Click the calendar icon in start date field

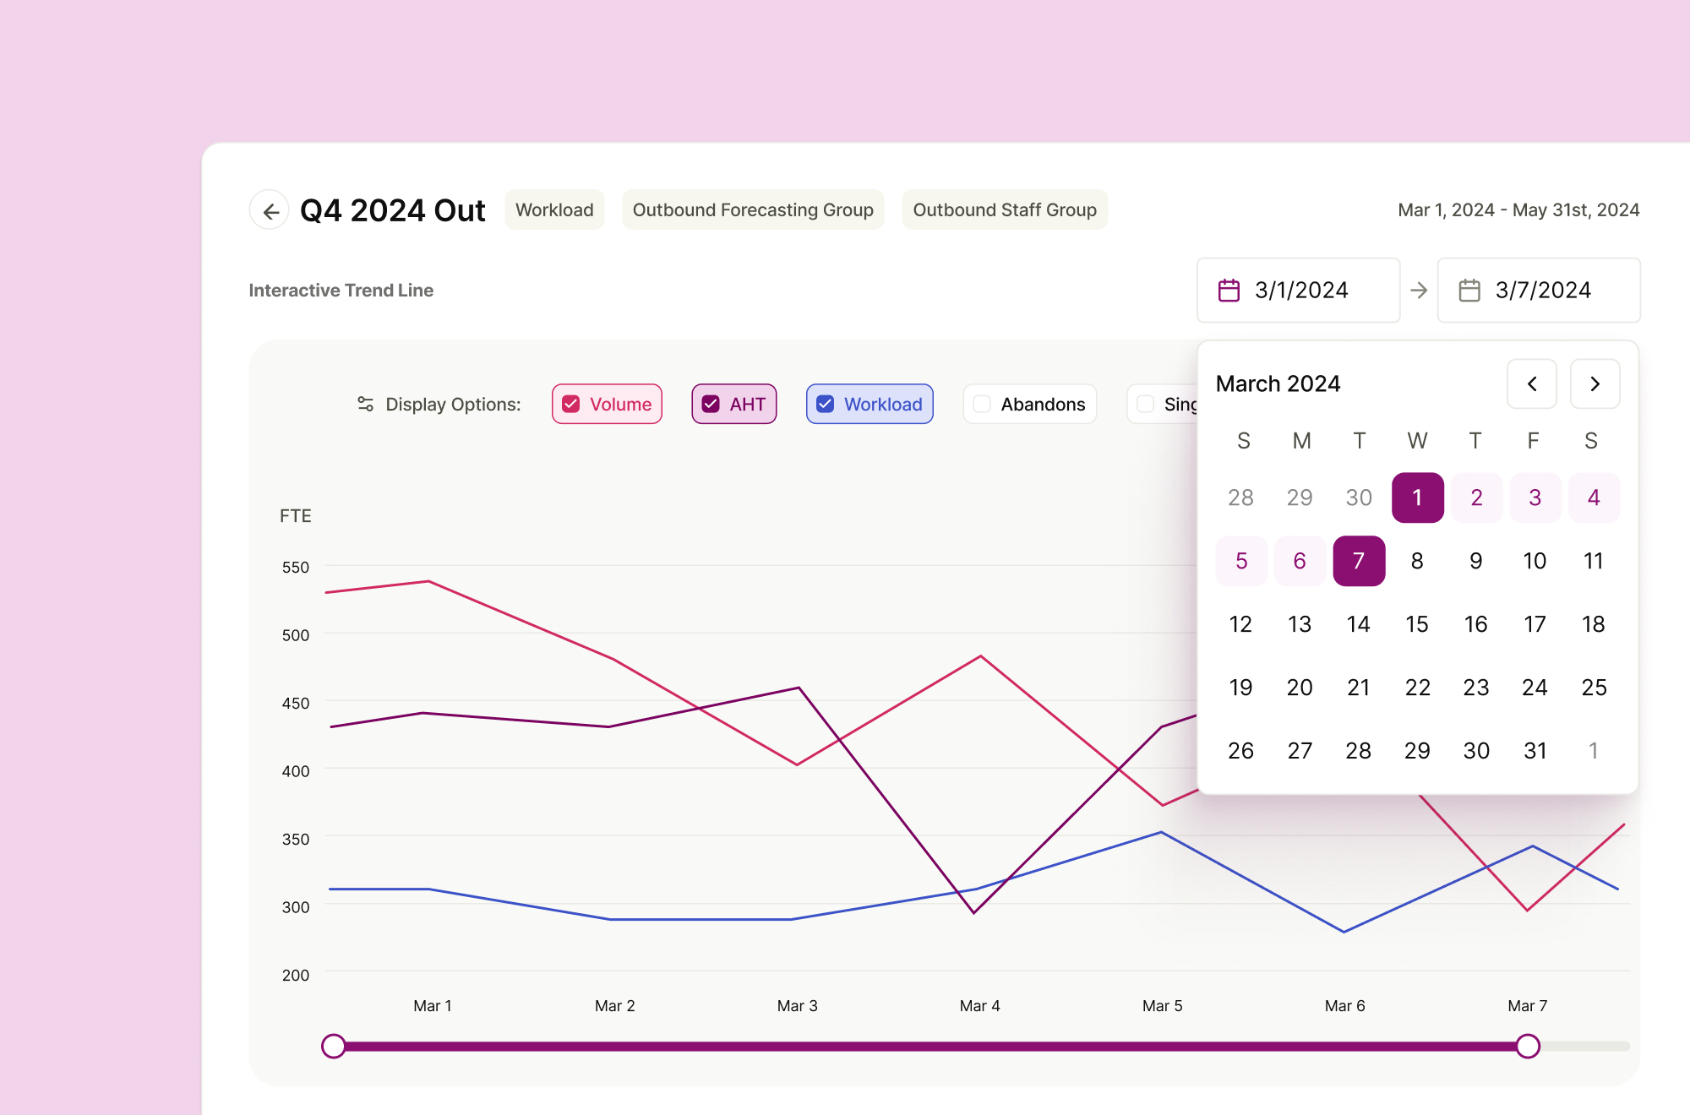pyautogui.click(x=1229, y=291)
